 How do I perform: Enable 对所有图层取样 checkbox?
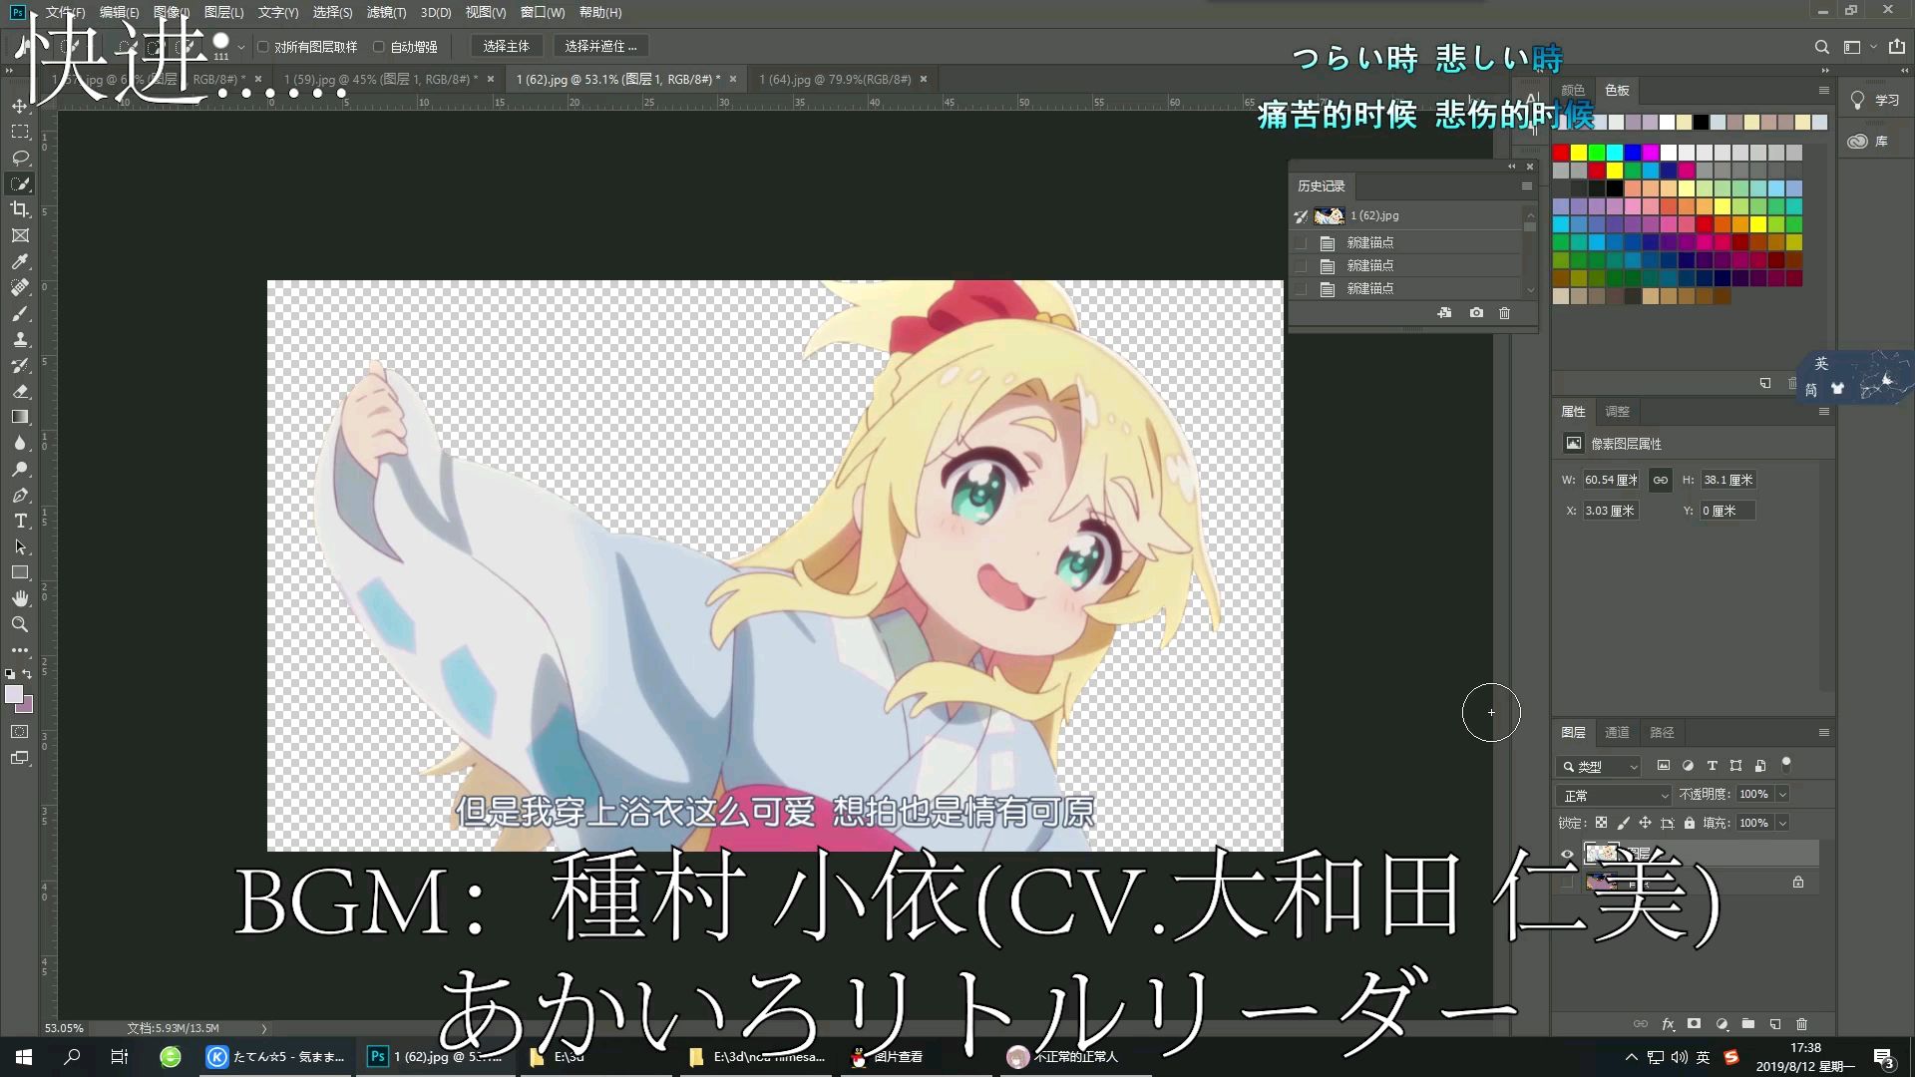[x=263, y=47]
